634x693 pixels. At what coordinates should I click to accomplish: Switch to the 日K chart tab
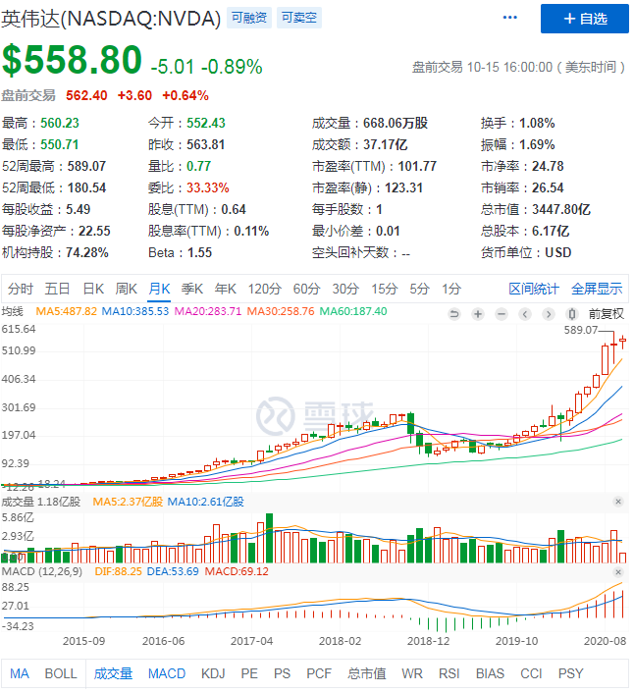point(93,289)
